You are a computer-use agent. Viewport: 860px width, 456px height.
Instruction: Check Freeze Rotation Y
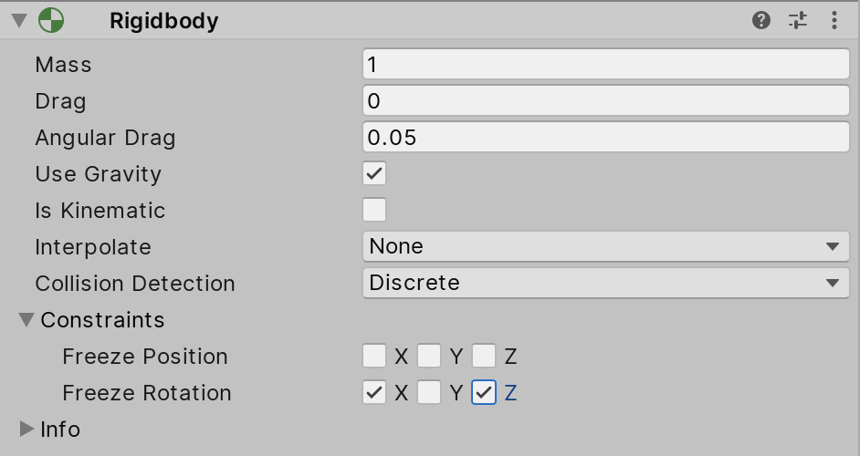tap(429, 392)
